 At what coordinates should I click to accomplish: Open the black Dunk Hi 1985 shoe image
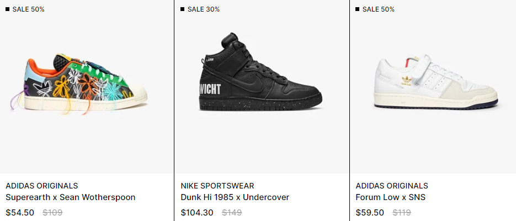coord(260,71)
